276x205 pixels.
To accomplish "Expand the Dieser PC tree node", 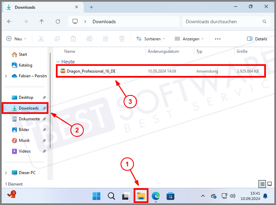I will tap(6, 173).
